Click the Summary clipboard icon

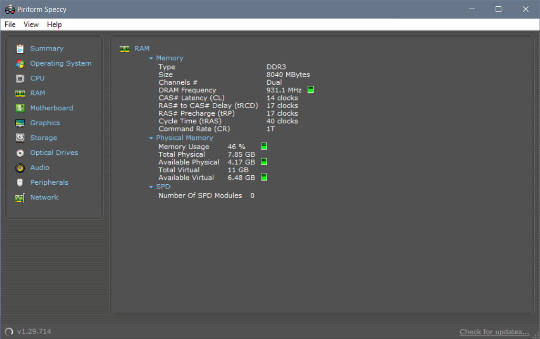pyautogui.click(x=20, y=49)
